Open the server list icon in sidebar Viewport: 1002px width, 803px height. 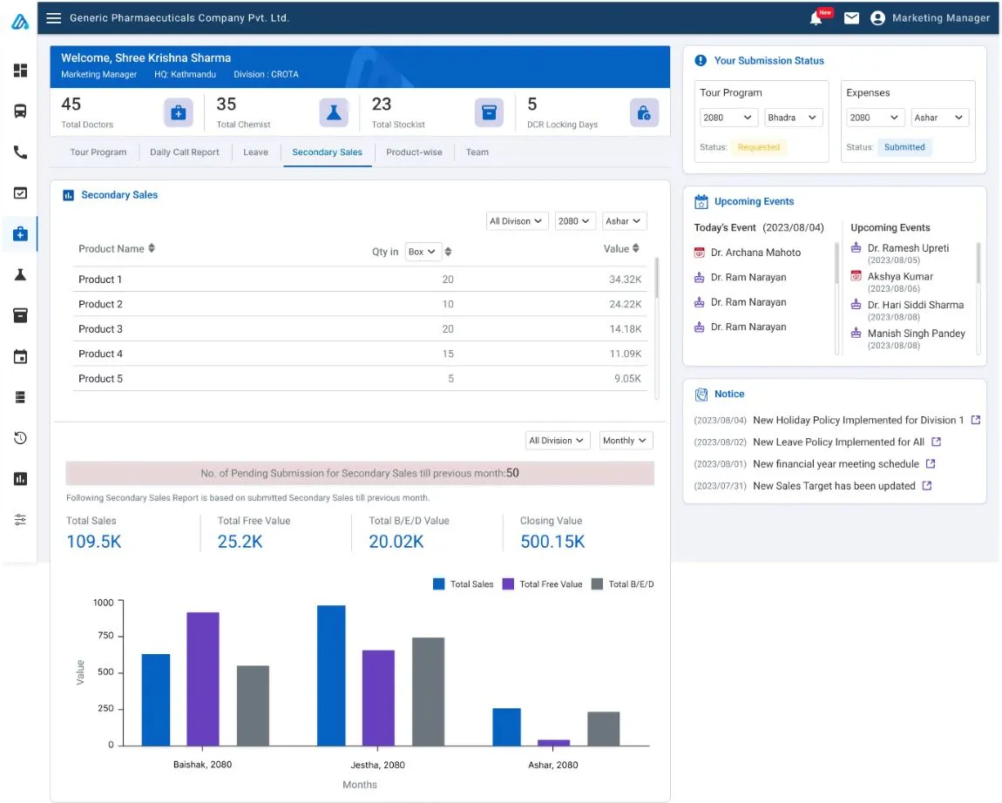tap(20, 397)
